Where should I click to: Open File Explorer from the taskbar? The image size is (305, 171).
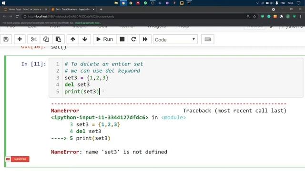pos(116,3)
